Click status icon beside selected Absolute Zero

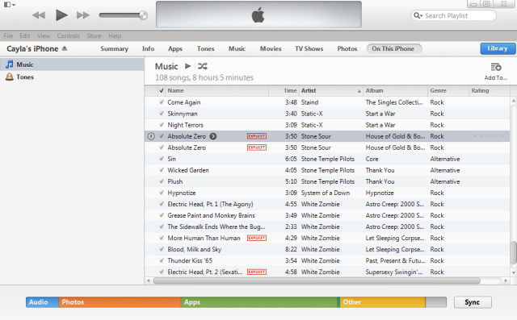click(151, 136)
